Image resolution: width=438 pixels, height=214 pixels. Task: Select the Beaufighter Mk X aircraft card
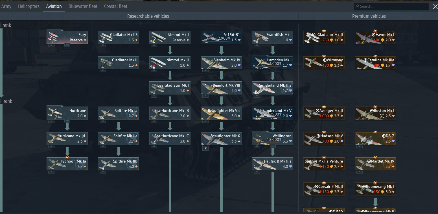(x=221, y=139)
